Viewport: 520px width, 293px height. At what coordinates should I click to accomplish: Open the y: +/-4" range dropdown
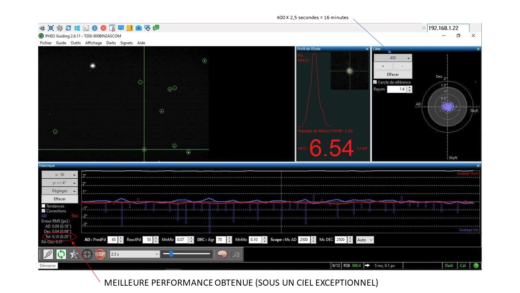60,183
